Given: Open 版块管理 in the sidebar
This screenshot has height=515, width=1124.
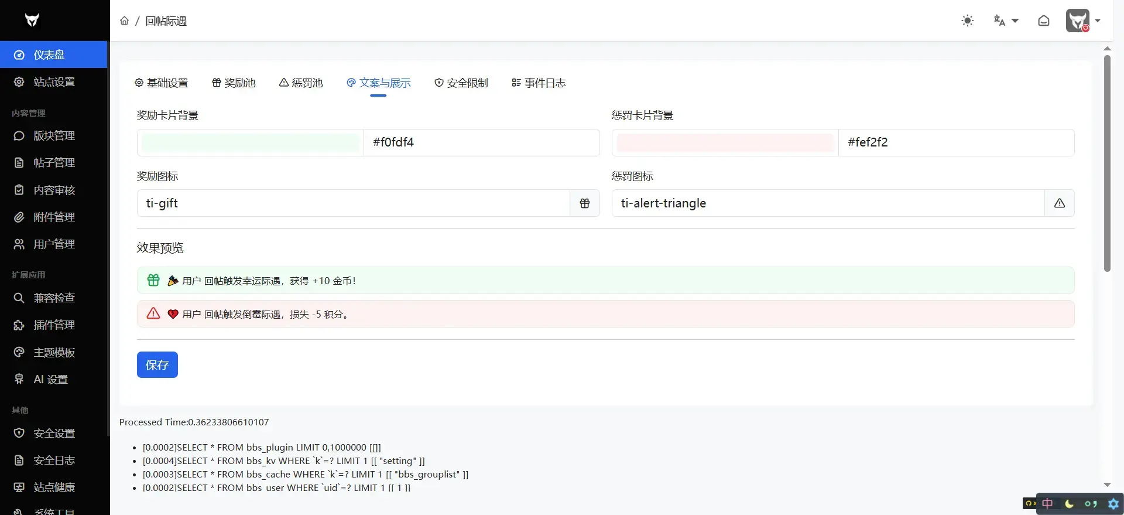Looking at the screenshot, I should [54, 136].
